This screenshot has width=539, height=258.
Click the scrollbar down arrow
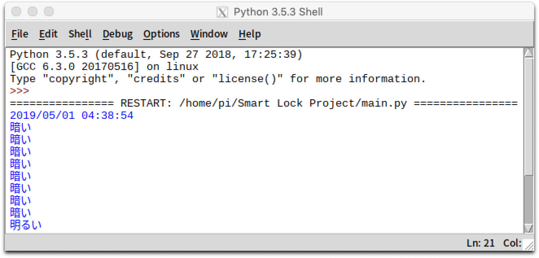(x=528, y=228)
